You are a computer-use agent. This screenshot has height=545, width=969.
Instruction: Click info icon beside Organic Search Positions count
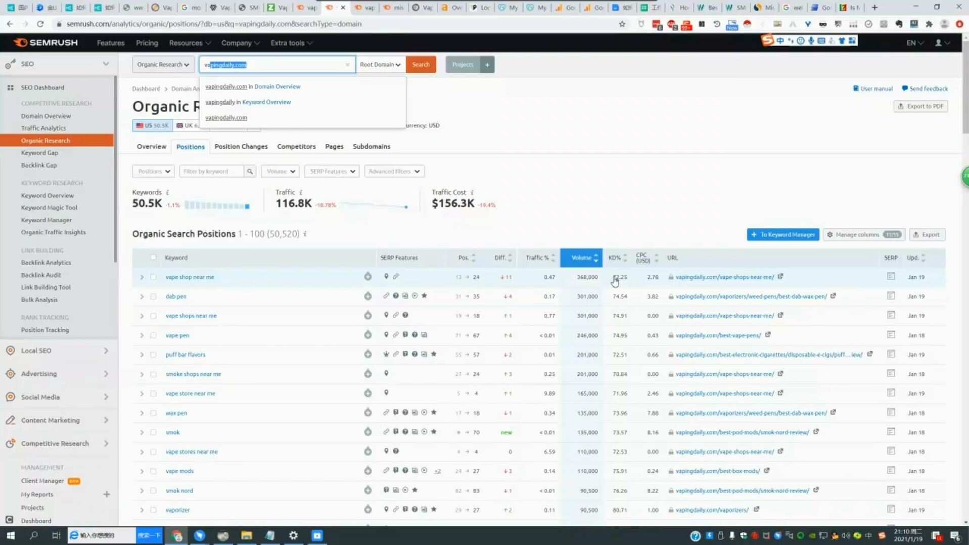[305, 234]
